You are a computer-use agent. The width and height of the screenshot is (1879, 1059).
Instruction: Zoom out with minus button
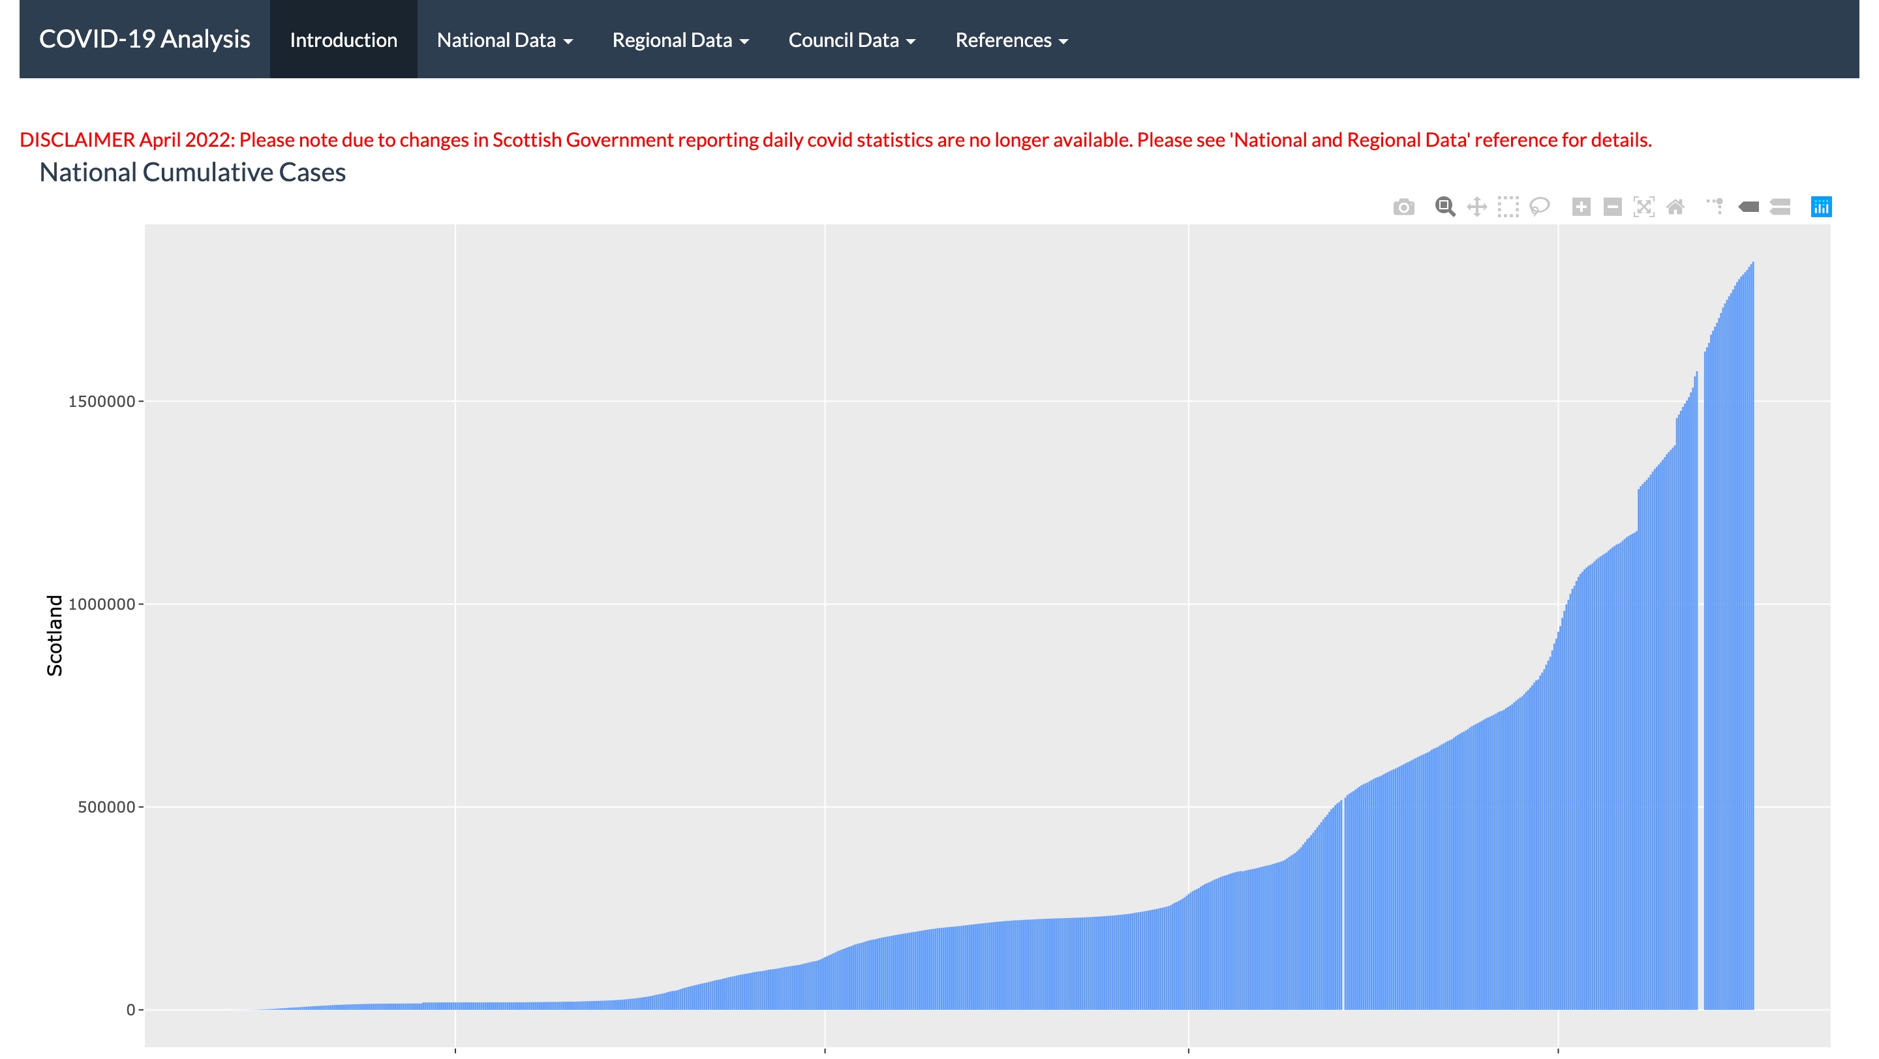[1612, 207]
